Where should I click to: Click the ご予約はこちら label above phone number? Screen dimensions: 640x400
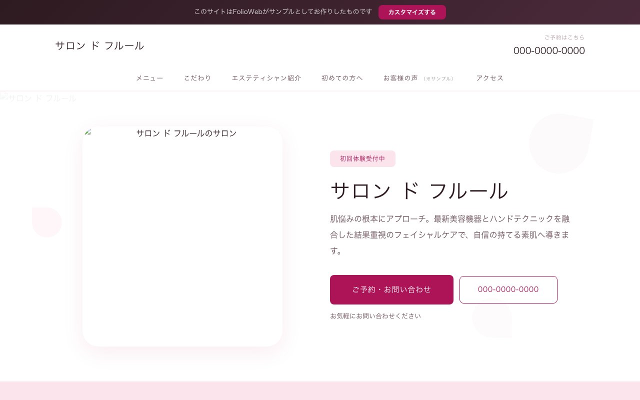coord(564,37)
